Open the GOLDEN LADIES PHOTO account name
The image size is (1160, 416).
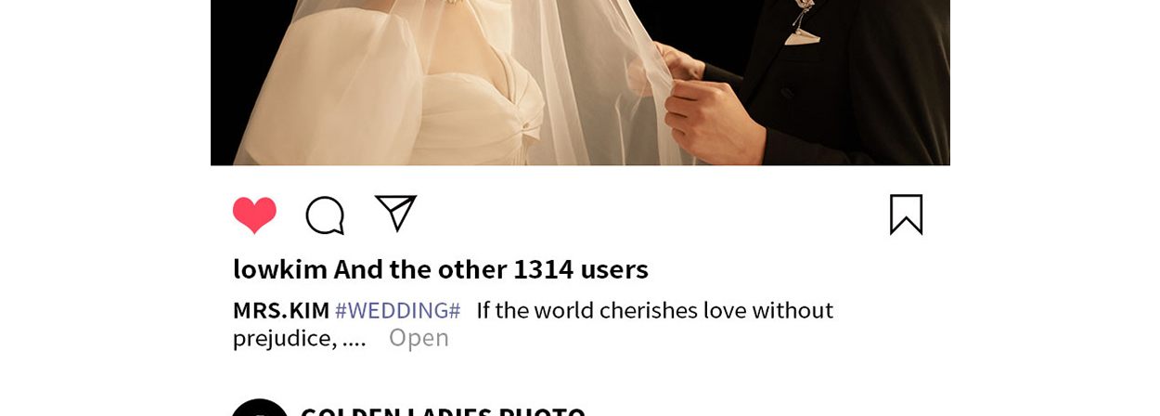coord(443,410)
